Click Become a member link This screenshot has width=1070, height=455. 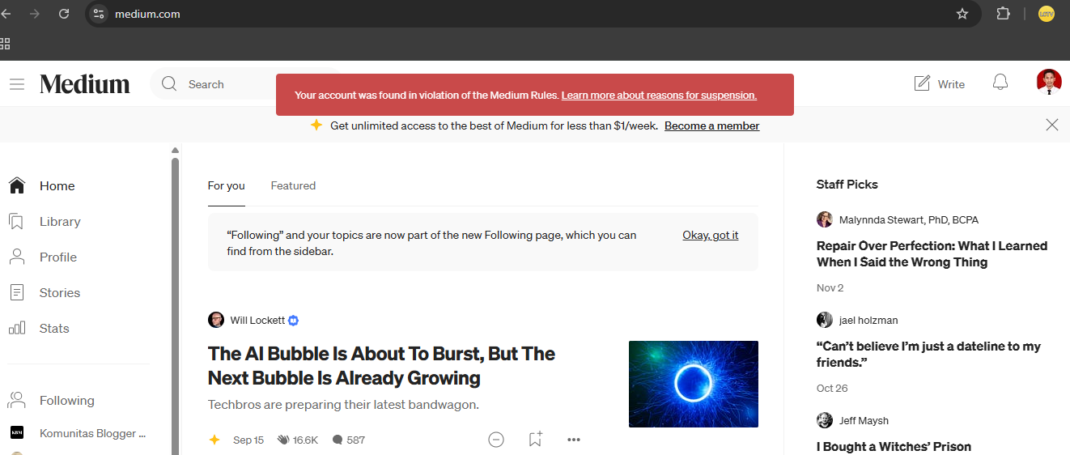point(712,125)
